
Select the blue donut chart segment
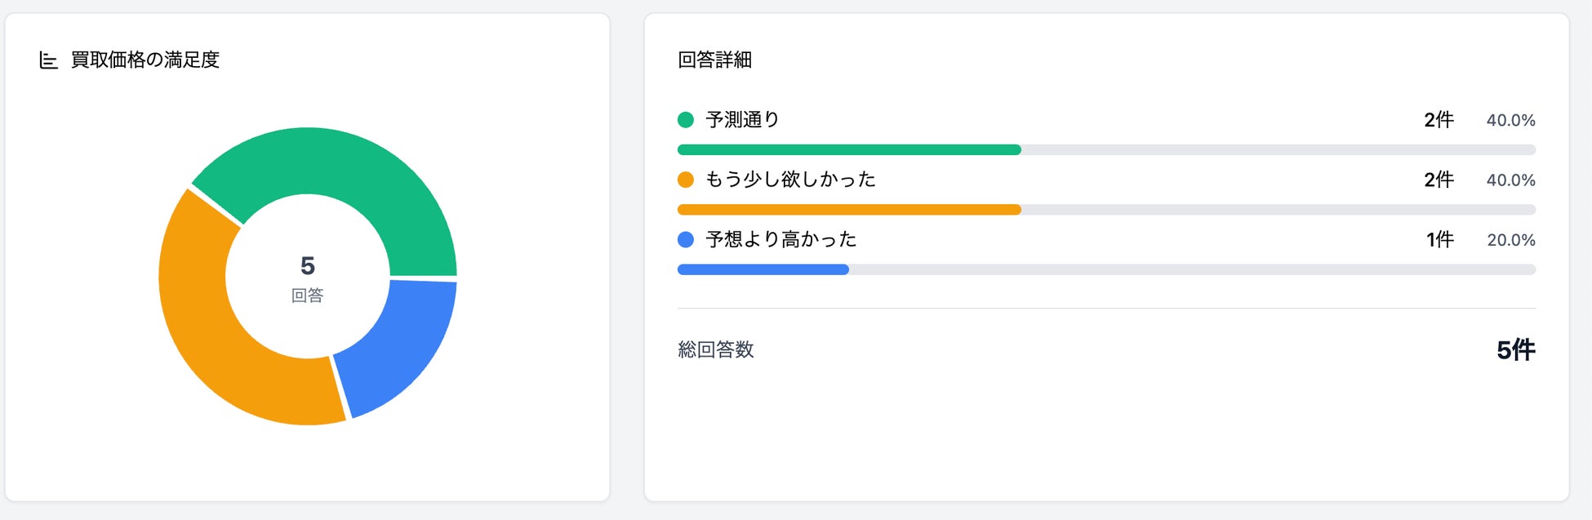click(x=400, y=343)
